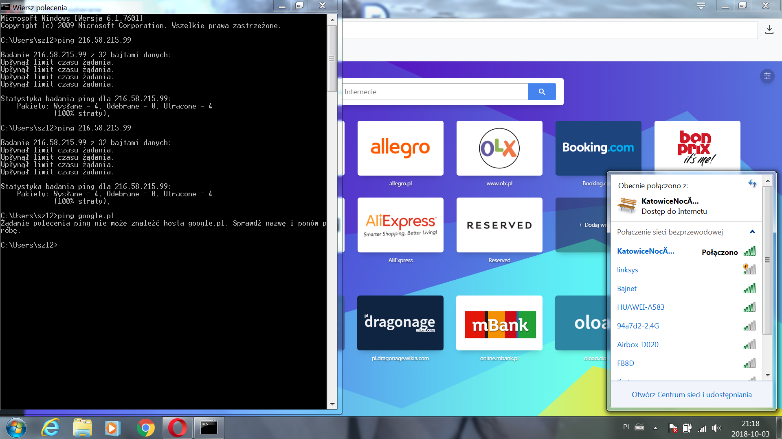Refresh the wireless network list
This screenshot has width=782, height=439.
click(752, 184)
